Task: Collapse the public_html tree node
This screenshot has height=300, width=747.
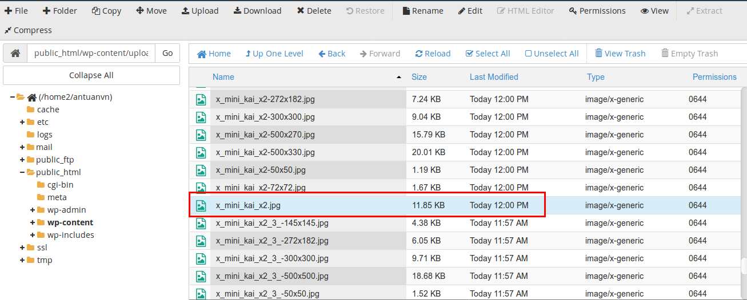Action: pyautogui.click(x=22, y=172)
